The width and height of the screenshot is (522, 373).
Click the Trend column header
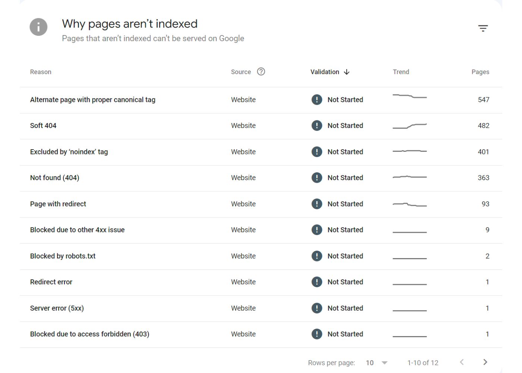[x=401, y=72]
